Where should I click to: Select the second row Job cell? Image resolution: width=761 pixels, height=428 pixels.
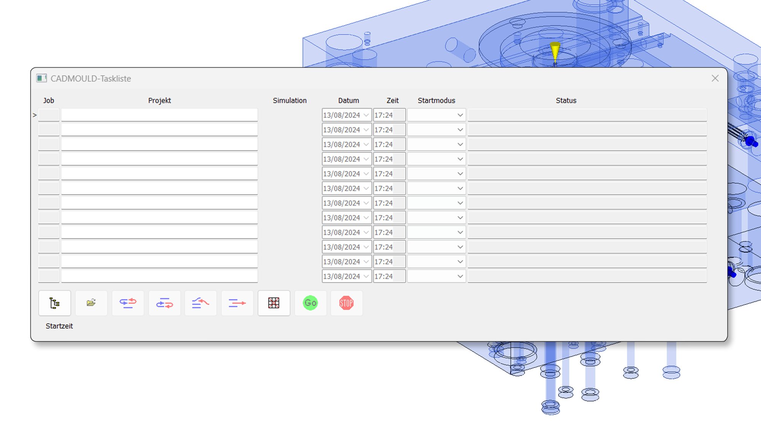point(49,130)
